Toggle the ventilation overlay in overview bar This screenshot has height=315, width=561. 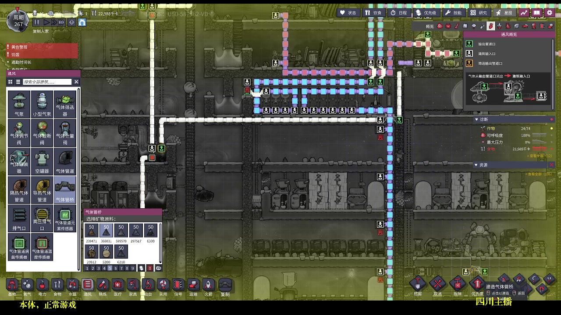(x=491, y=26)
